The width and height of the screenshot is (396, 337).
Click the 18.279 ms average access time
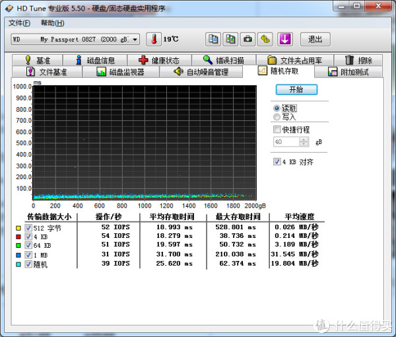pyautogui.click(x=174, y=236)
